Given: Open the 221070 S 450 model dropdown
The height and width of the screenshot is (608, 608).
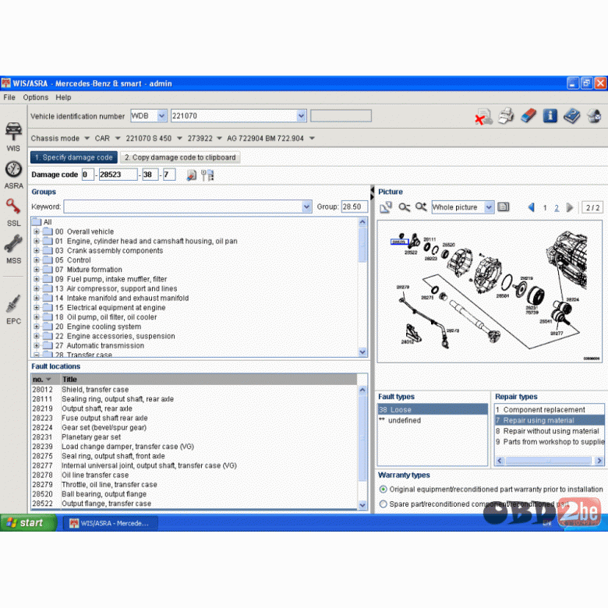Looking at the screenshot, I should pyautogui.click(x=179, y=139).
